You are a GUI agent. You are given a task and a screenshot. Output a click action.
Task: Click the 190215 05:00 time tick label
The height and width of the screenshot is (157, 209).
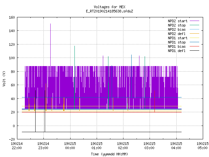click(202, 146)
